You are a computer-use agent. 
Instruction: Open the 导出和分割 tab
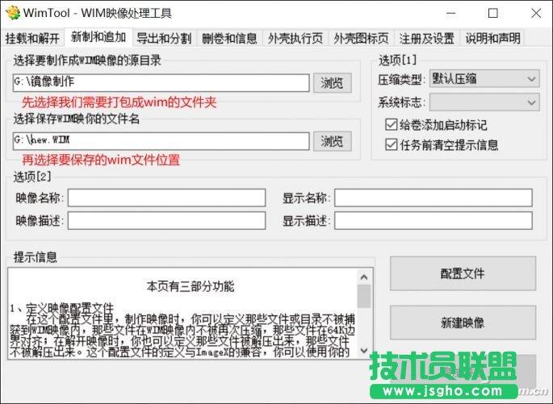[x=164, y=38]
